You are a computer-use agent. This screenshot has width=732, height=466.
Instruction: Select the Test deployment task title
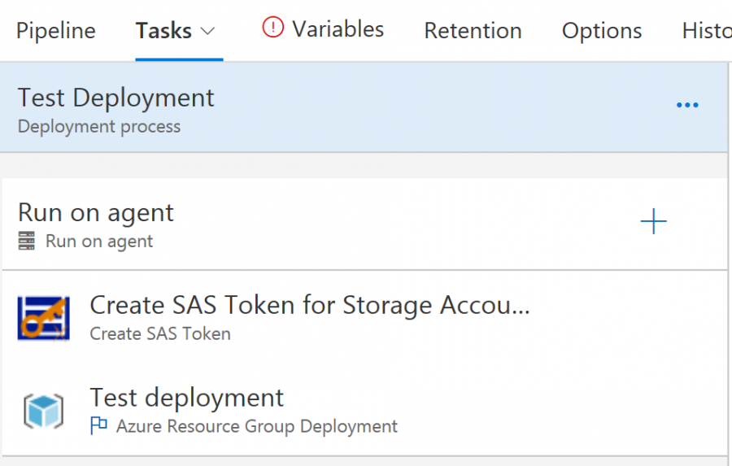tap(186, 398)
